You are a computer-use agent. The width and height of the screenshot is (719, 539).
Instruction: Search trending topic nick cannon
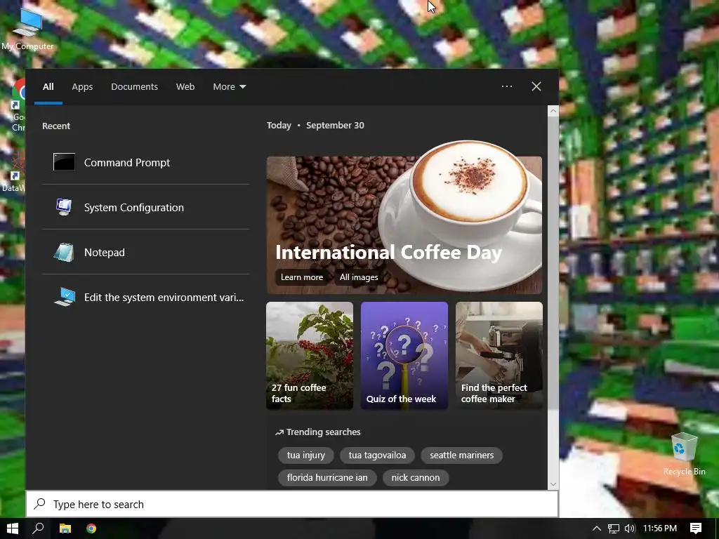[x=416, y=477]
